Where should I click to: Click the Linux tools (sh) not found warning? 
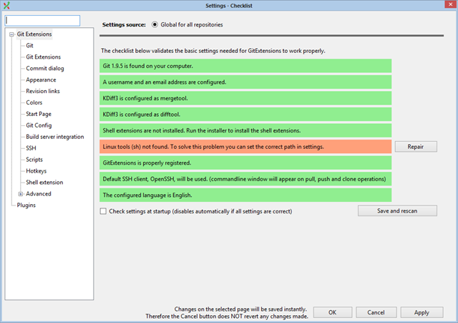pos(245,147)
